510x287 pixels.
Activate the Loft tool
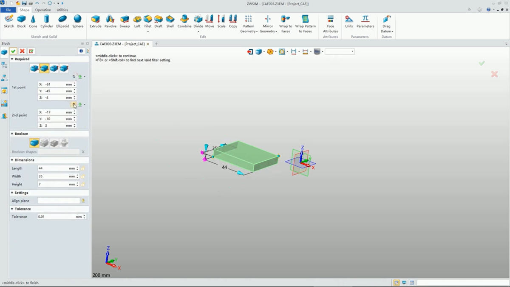coord(137,21)
